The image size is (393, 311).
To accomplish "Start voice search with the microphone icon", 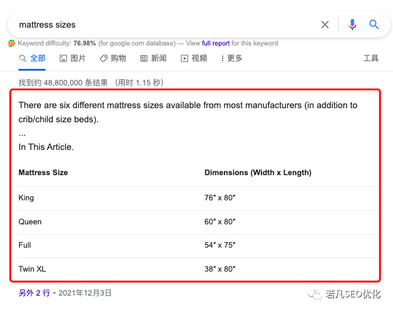I will point(352,25).
